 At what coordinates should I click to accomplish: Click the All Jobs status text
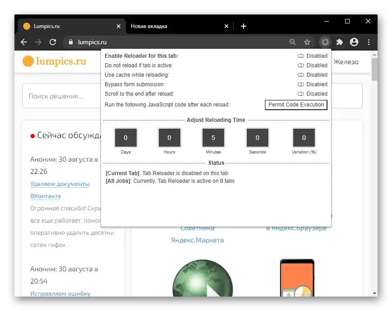point(170,181)
